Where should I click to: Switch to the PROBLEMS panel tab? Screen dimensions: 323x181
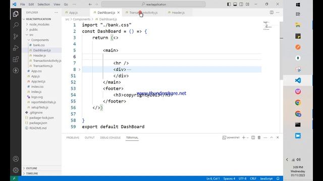73,137
